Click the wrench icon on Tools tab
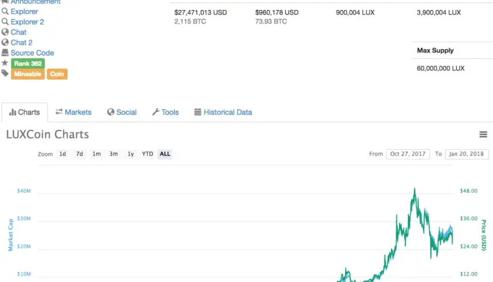The image size is (493, 282). (156, 112)
